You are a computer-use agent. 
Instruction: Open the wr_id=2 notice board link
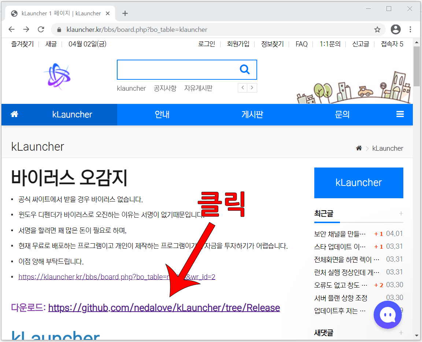pyautogui.click(x=117, y=277)
